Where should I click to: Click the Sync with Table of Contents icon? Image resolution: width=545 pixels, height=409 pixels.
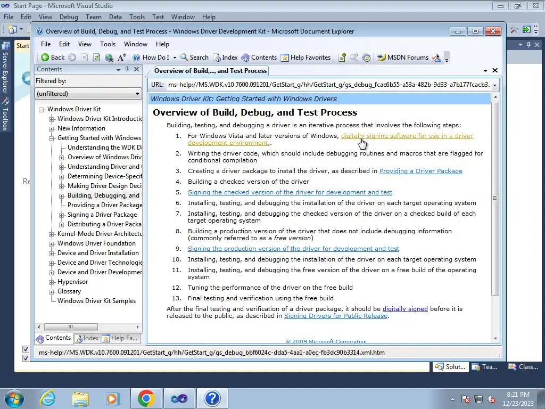click(x=366, y=58)
